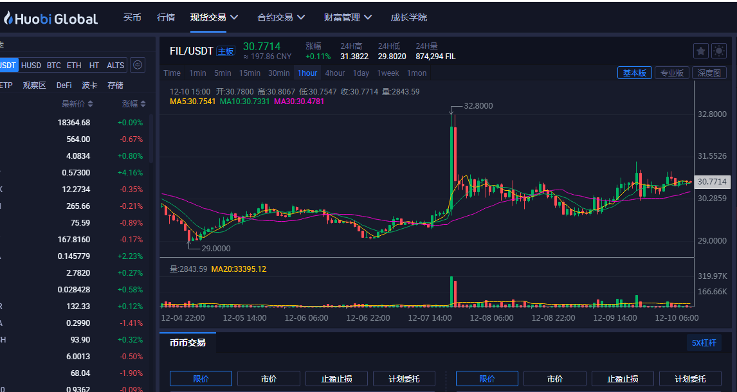Open the 行情 menu item

click(x=166, y=18)
